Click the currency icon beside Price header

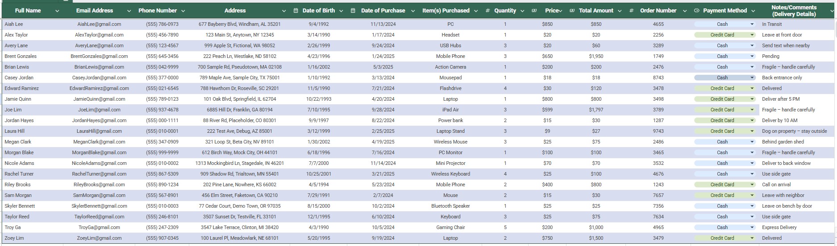point(534,11)
